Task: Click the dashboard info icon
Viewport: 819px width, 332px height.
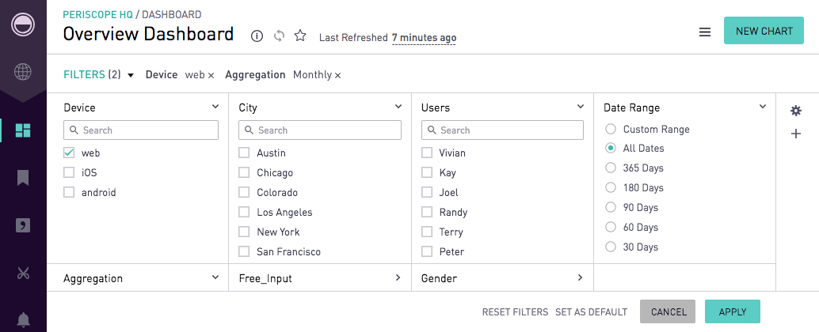Action: (x=257, y=36)
